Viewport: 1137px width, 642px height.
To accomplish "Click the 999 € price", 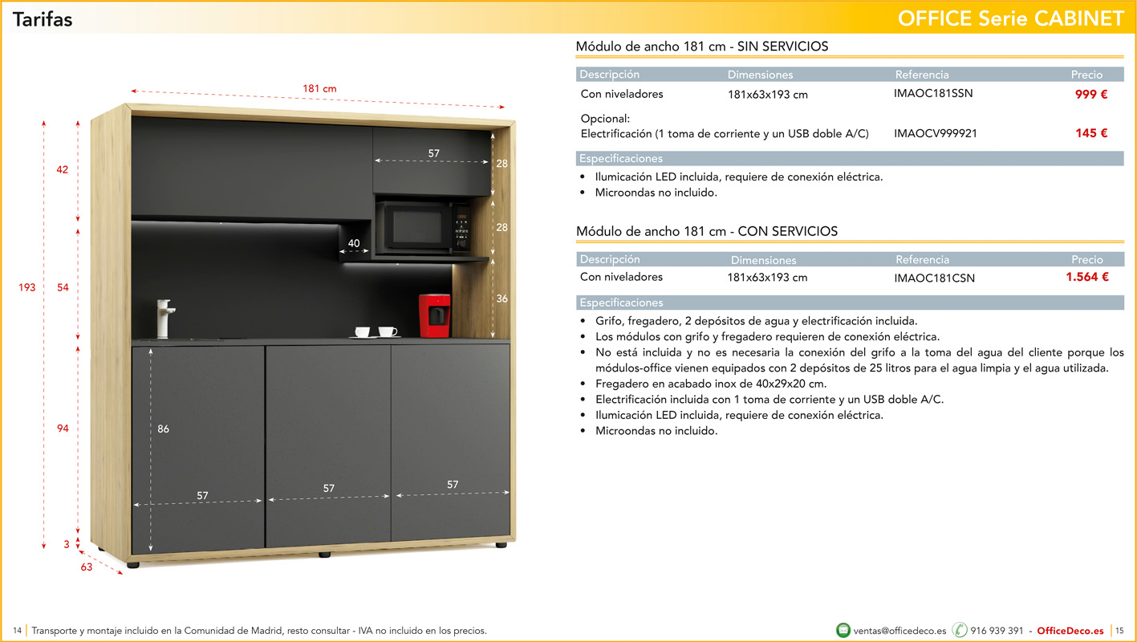I will click(1091, 94).
